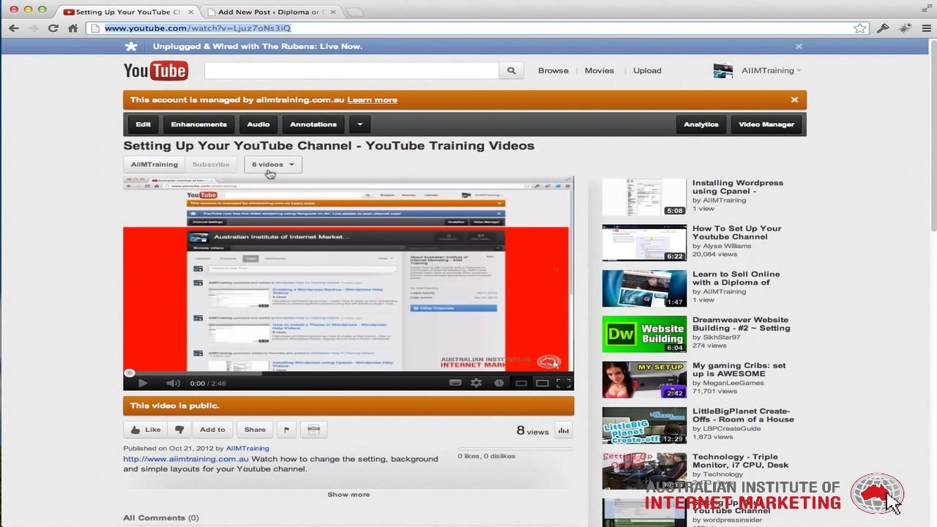Click the Watch Later clock icon
This screenshot has height=527, width=937.
point(499,383)
